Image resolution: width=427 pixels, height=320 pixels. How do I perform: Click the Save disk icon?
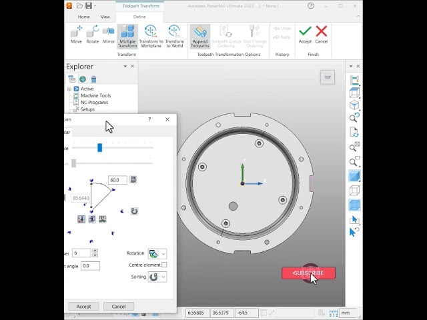point(89,5)
